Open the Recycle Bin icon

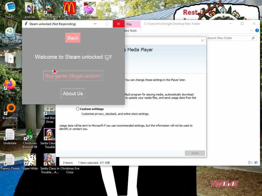click(10, 35)
